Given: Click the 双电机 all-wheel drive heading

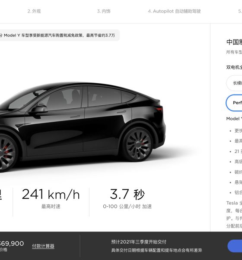Looking at the screenshot, I should (x=234, y=67).
